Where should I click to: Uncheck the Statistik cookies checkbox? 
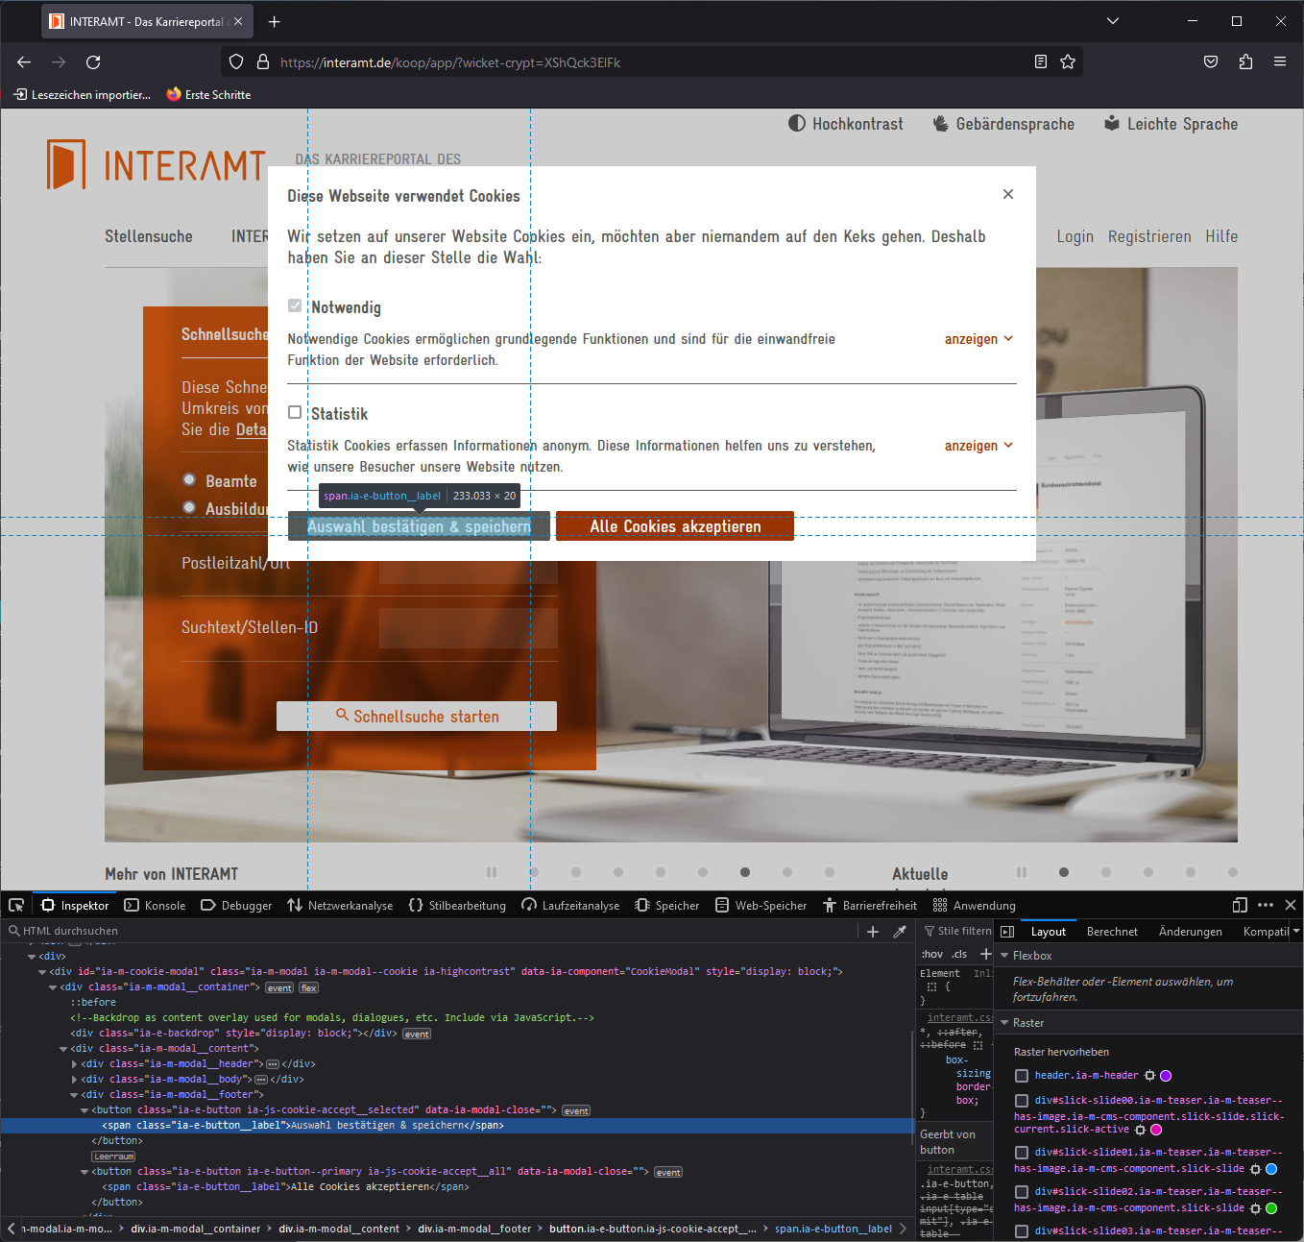tap(295, 411)
